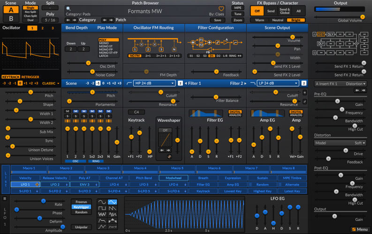Mute oscillator 1 in the mixer
This screenshot has width=372, height=234.
(x=68, y=111)
